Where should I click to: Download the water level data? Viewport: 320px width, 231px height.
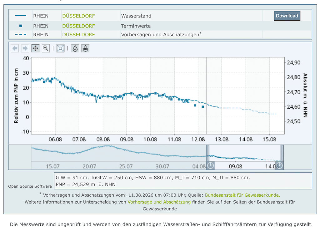point(287,16)
